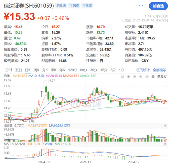Open 区间统计 range statistics link
The height and width of the screenshot is (166, 172).
[x=143, y=70]
